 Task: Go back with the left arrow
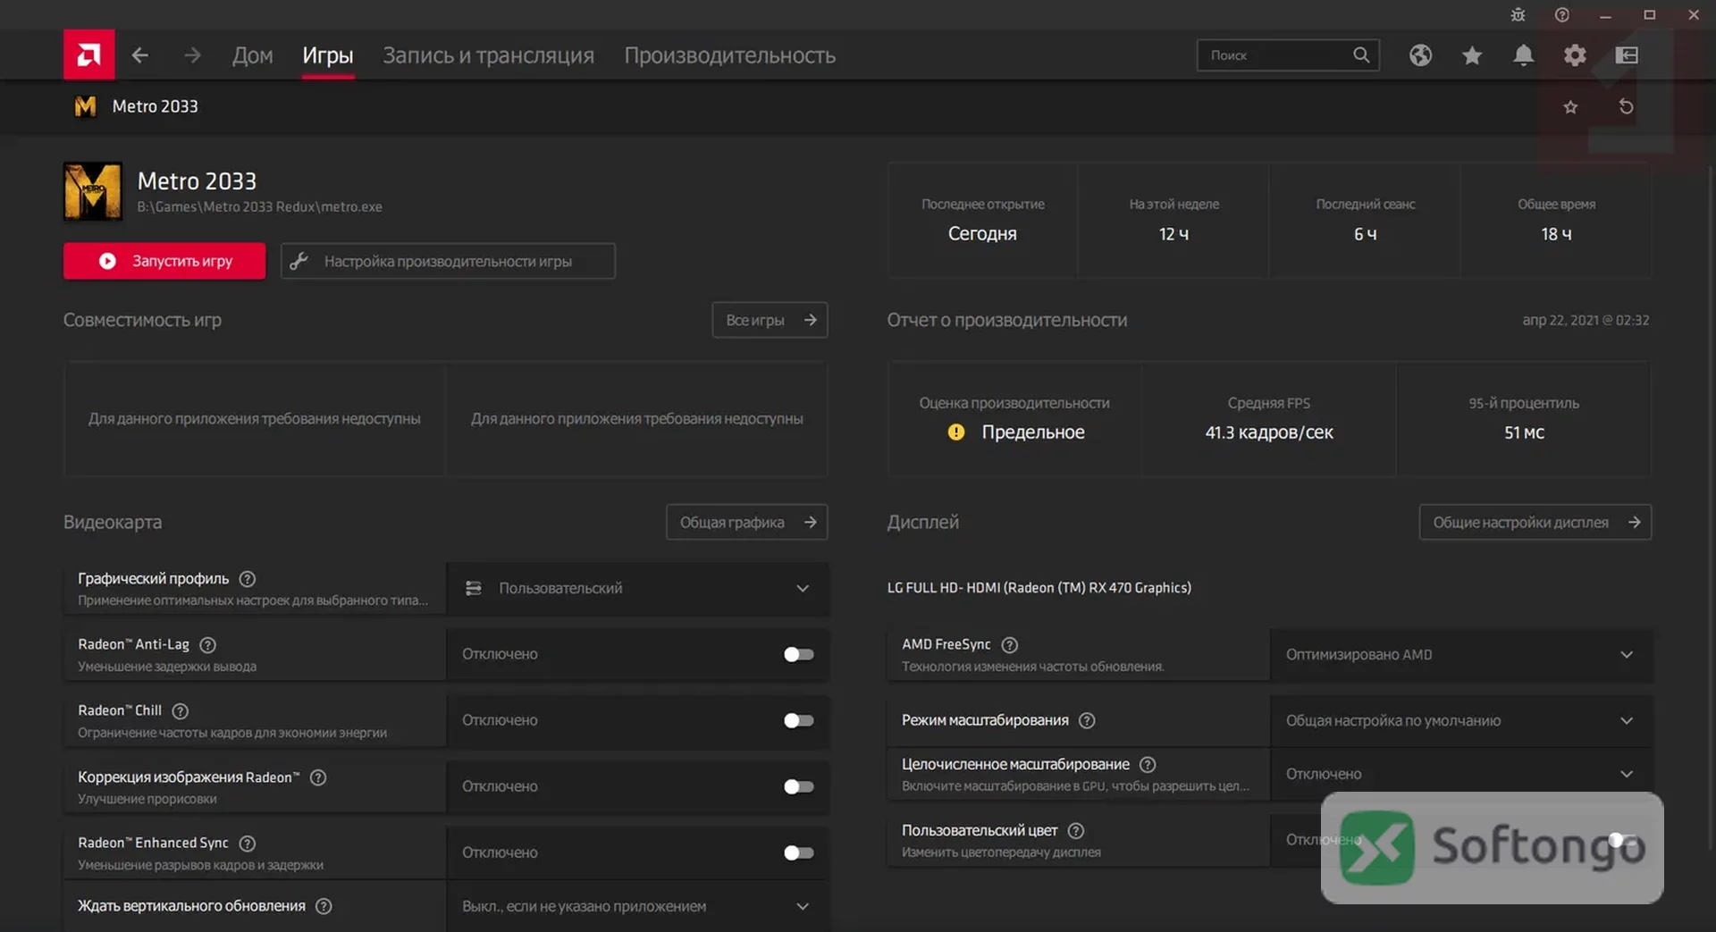(x=140, y=55)
